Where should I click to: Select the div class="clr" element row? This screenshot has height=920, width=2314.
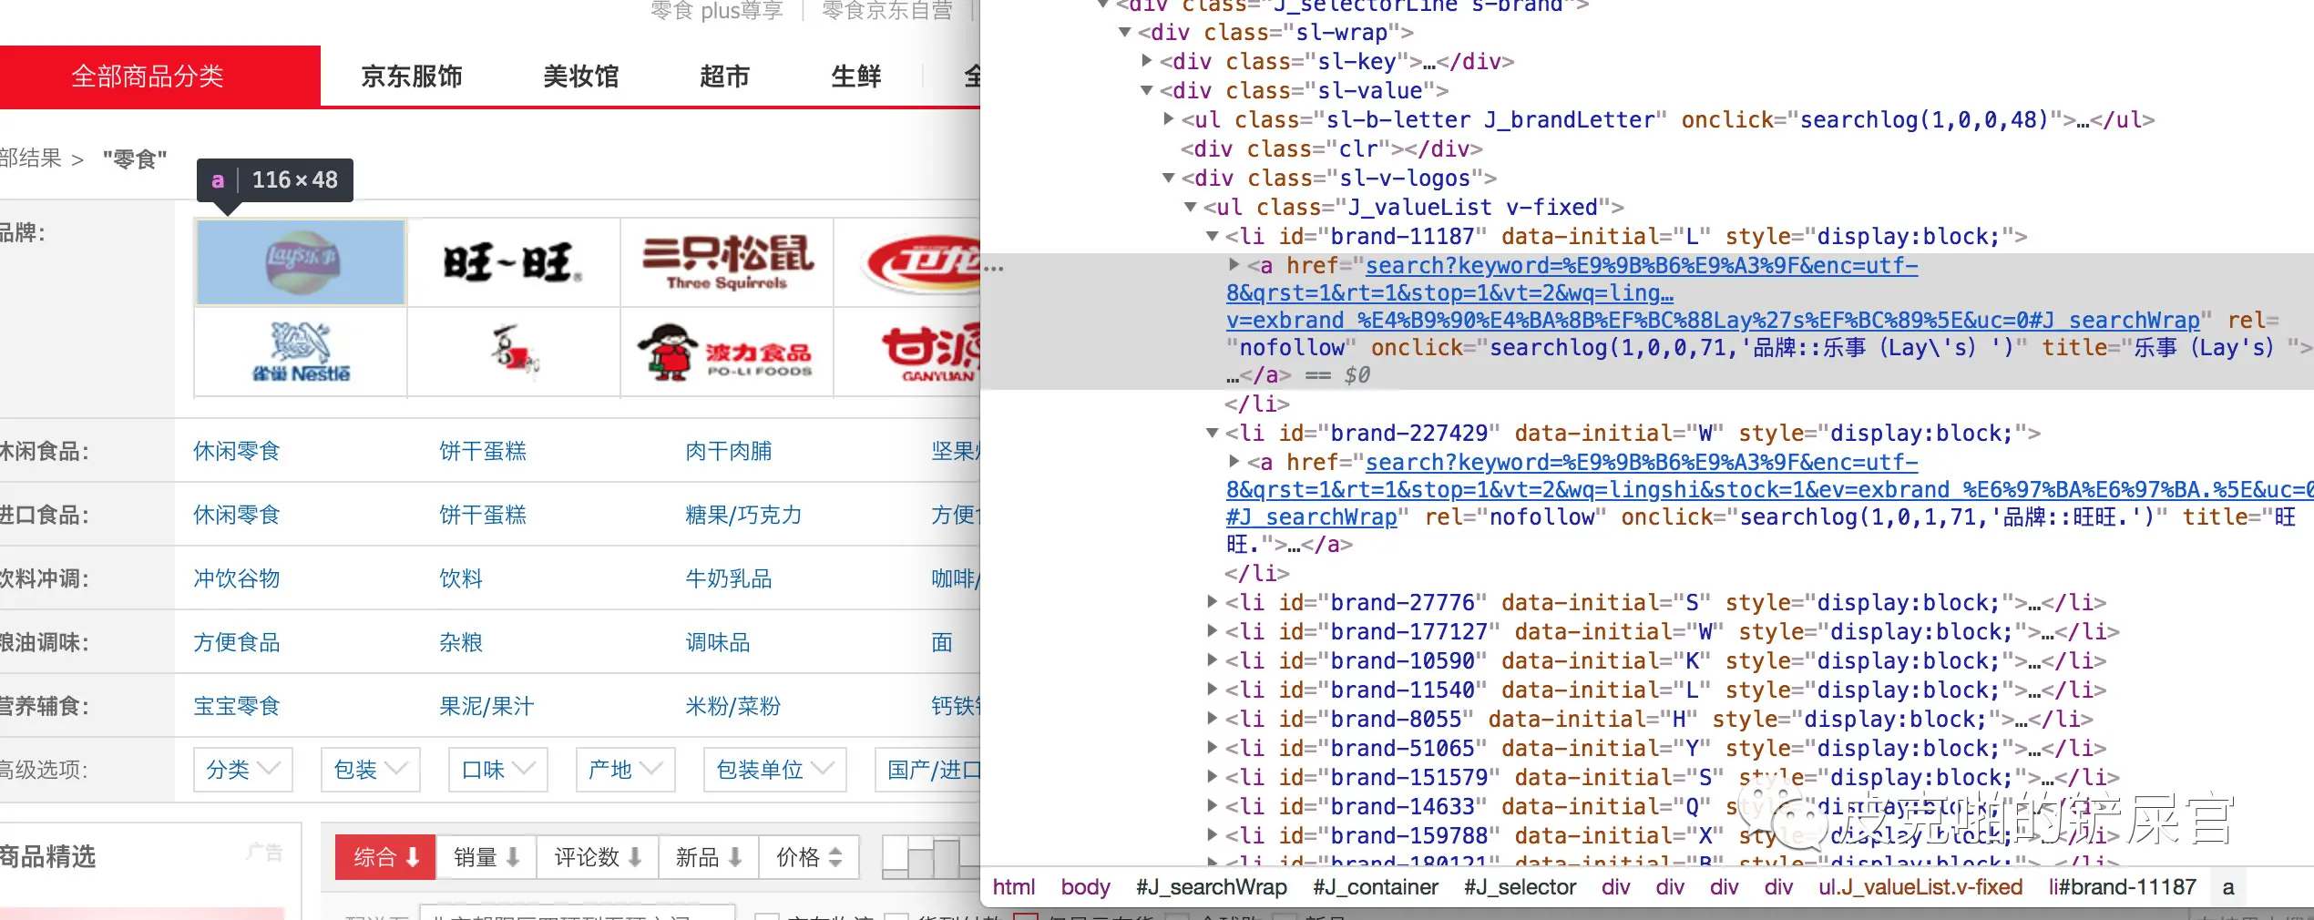1332,148
